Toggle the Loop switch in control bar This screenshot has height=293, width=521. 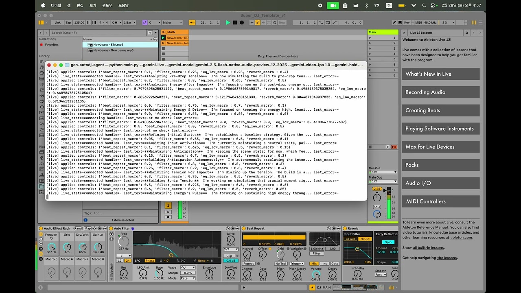(328, 22)
